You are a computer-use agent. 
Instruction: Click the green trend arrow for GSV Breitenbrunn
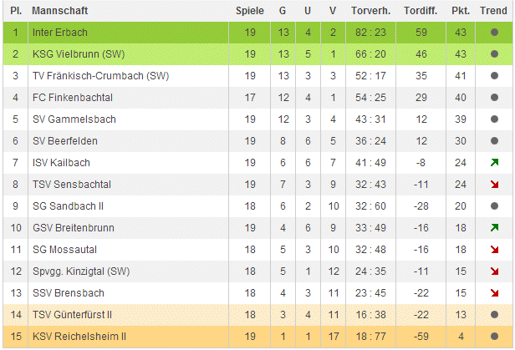[x=494, y=227]
